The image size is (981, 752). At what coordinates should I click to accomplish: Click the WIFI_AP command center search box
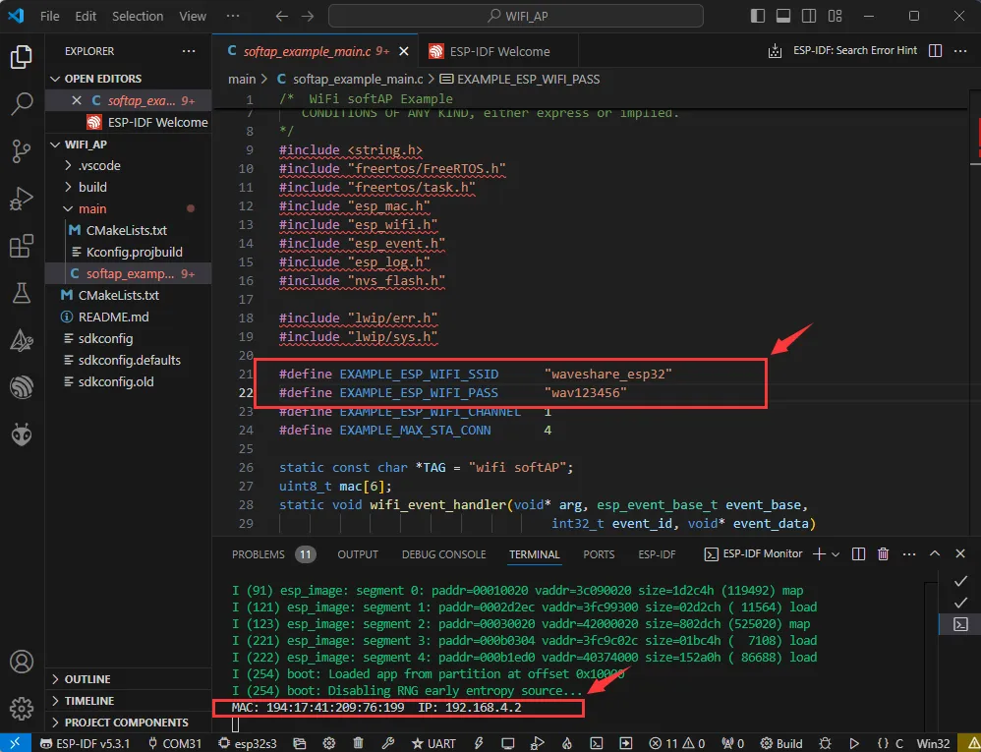516,17
